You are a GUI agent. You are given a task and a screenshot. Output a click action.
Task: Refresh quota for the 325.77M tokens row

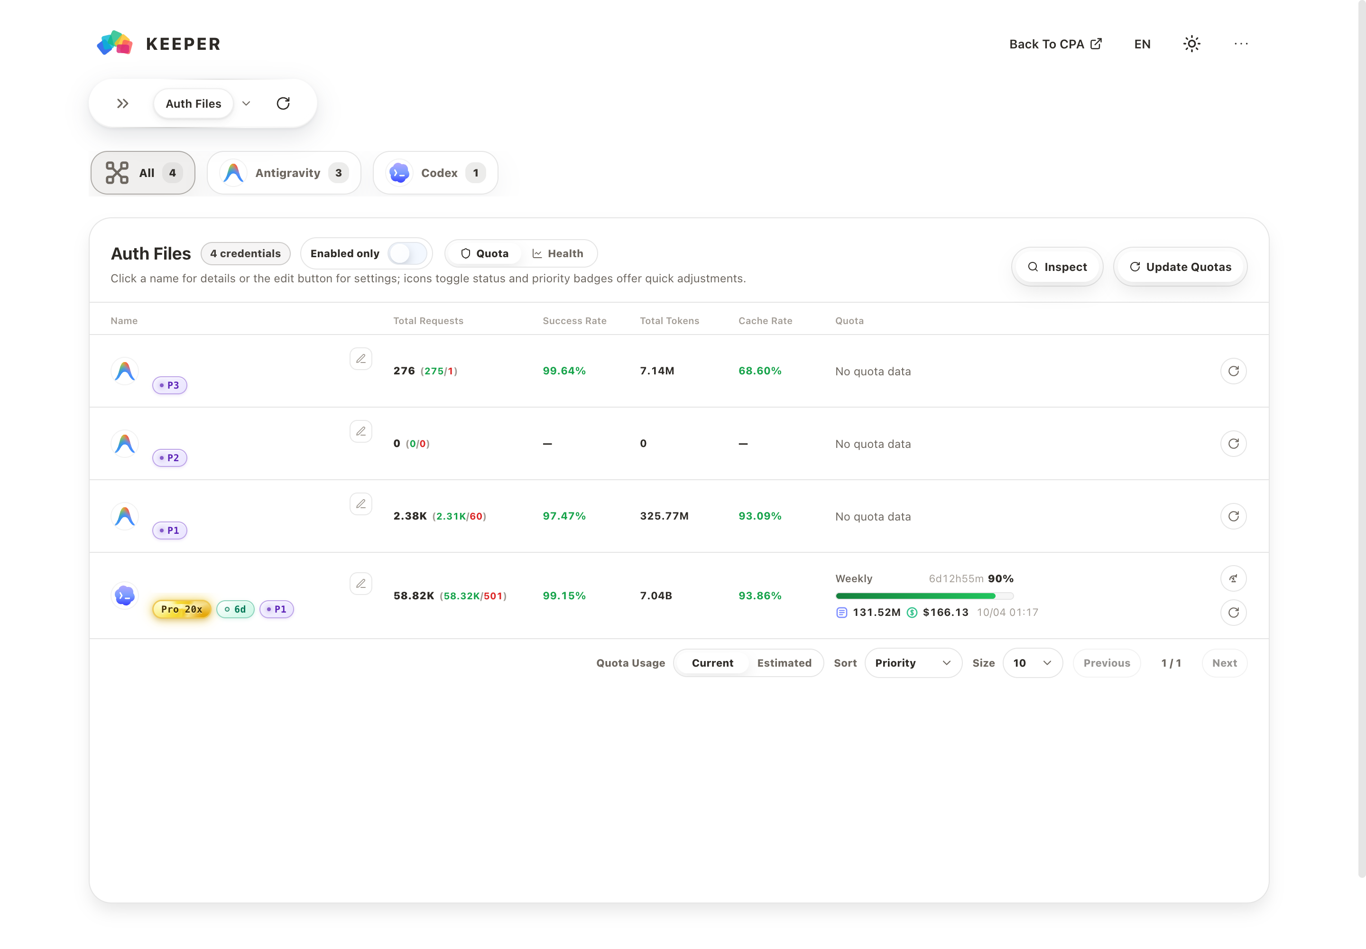coord(1234,516)
